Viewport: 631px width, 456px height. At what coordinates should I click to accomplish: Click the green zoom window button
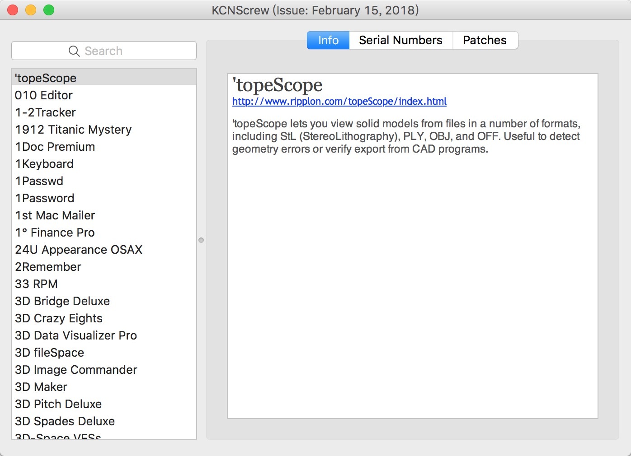pos(49,10)
